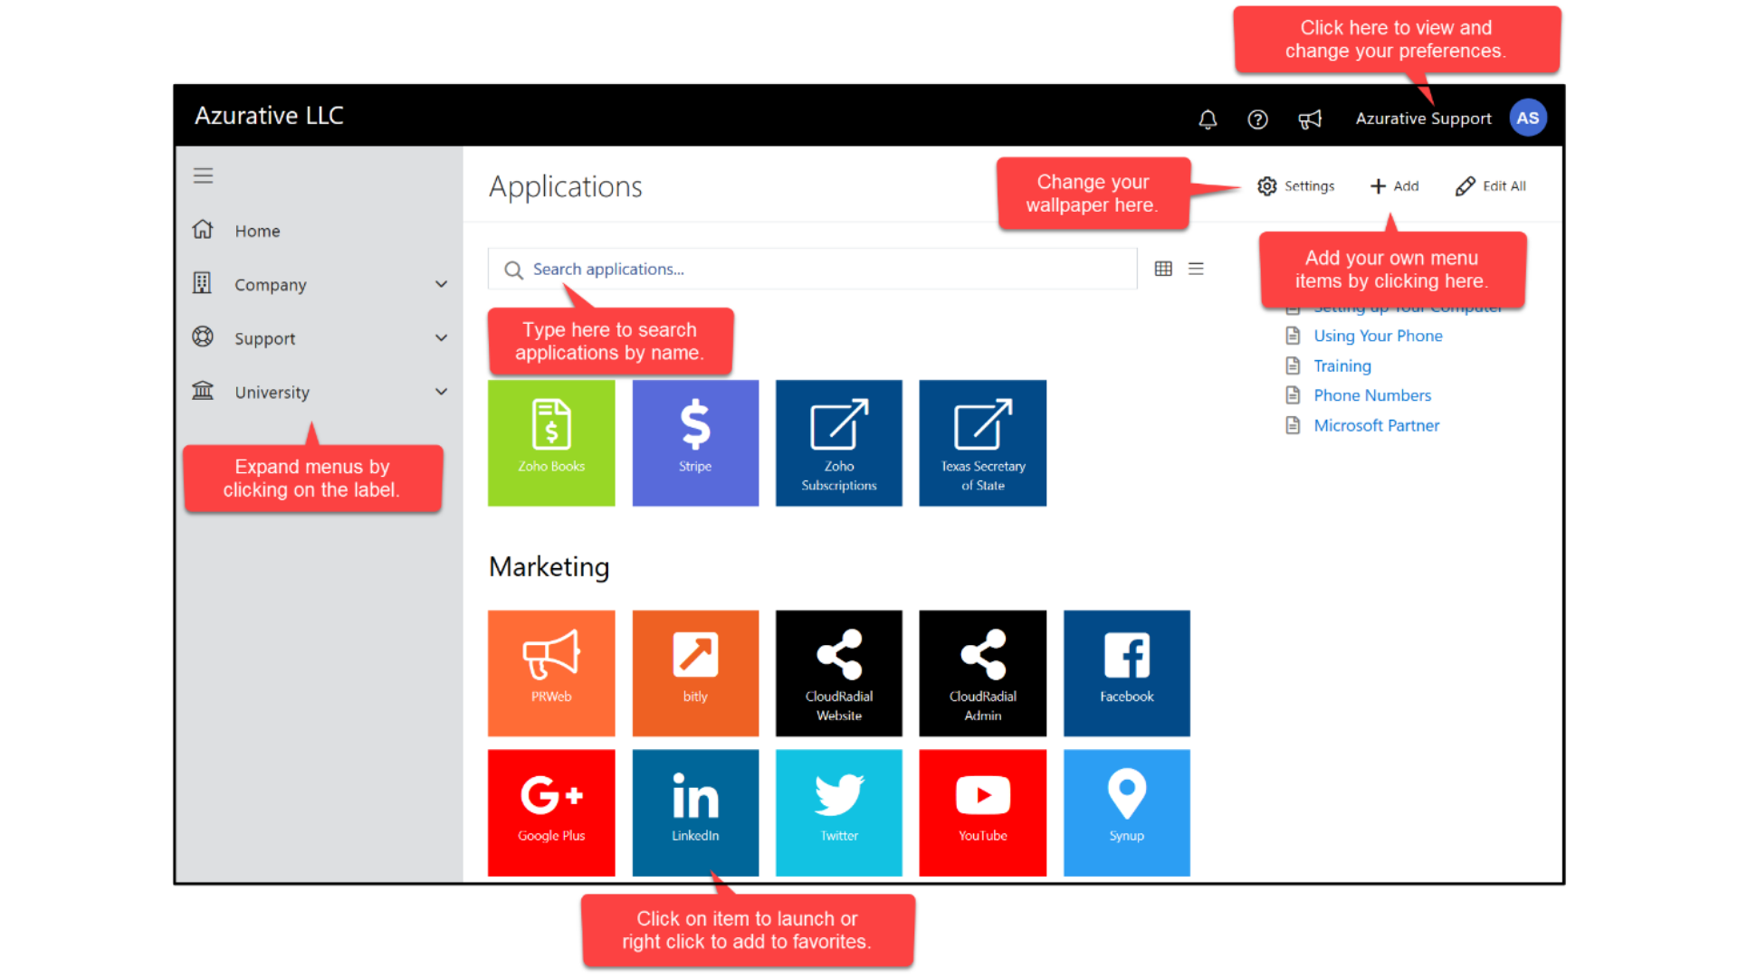1738x977 pixels.
Task: Toggle the hamburger sidebar menu
Action: [203, 175]
